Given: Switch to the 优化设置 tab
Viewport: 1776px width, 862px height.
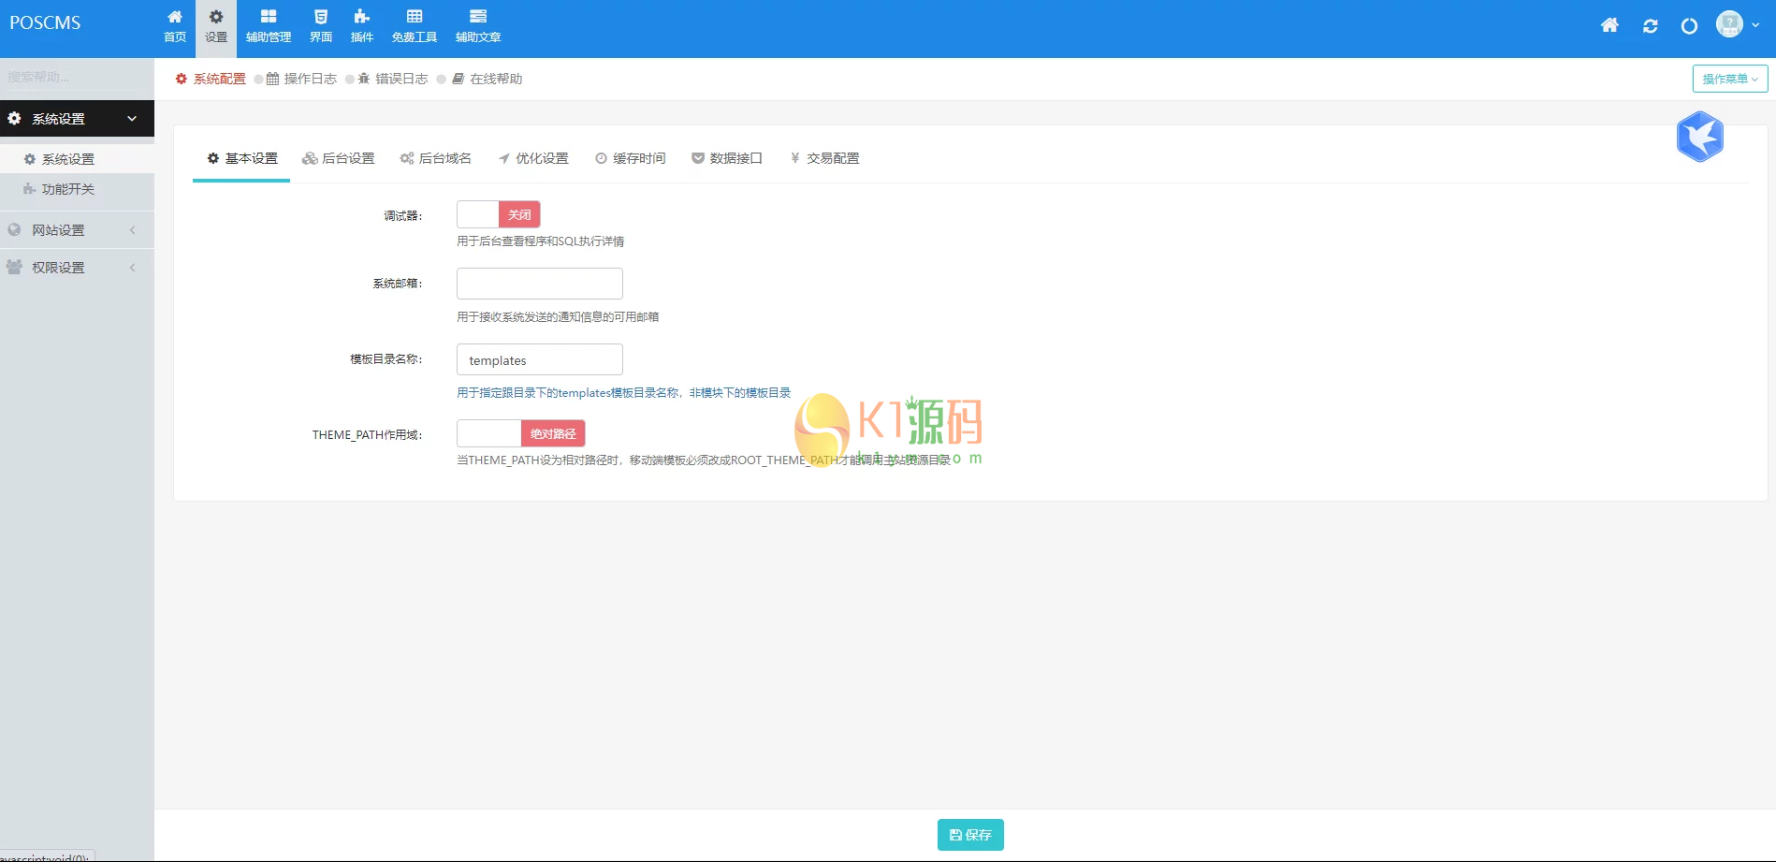Looking at the screenshot, I should click(x=532, y=158).
